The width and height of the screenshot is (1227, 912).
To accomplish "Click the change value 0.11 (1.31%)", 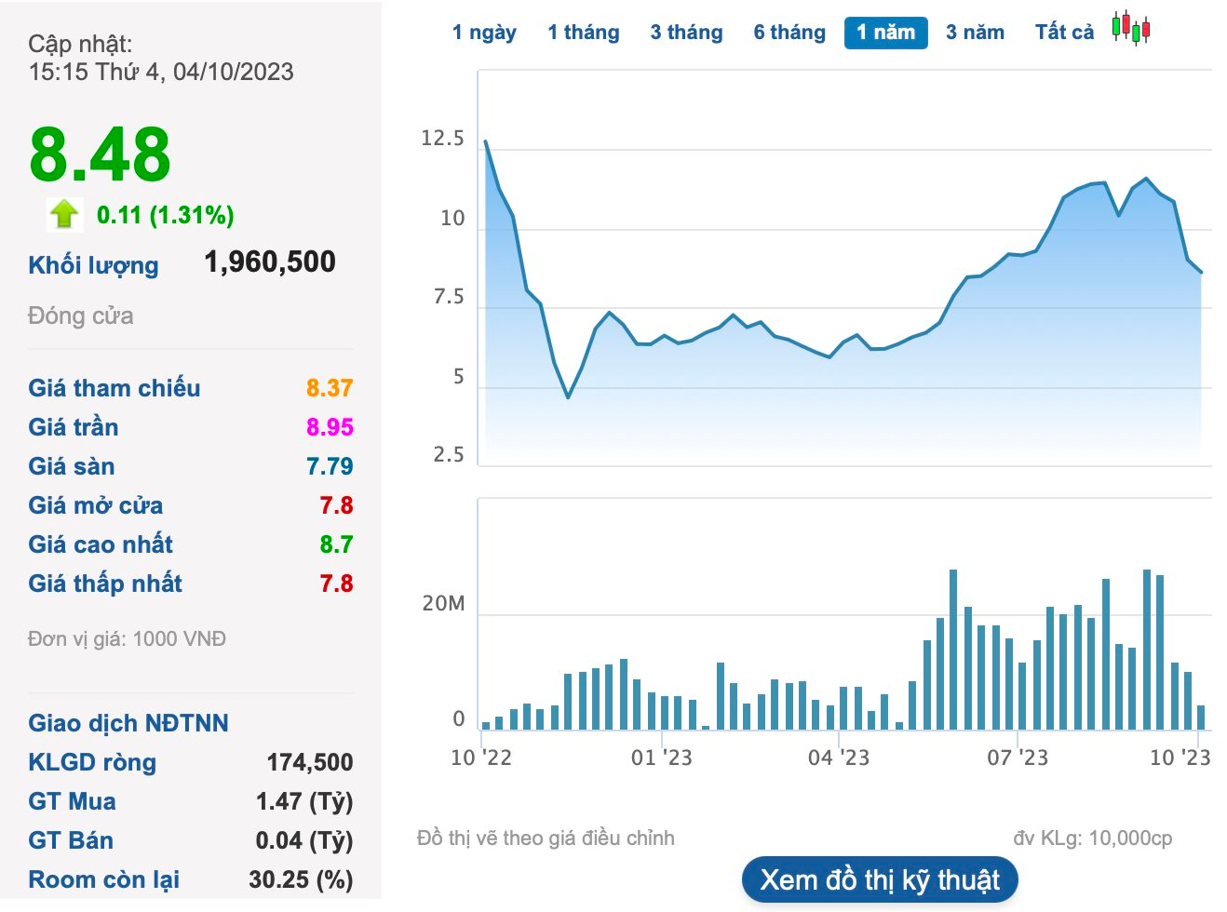I will click(x=166, y=215).
